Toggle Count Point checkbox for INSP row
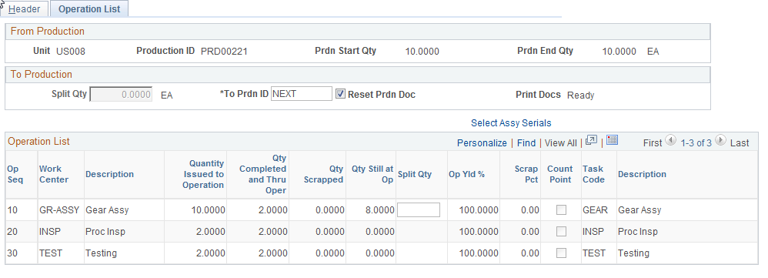 561,232
